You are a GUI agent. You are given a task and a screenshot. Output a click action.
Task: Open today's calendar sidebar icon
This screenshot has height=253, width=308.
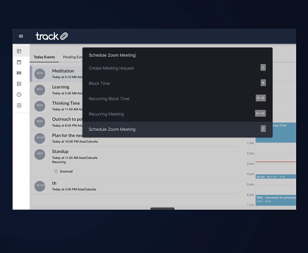click(19, 51)
